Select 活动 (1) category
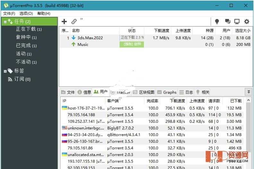The image size is (254, 169). point(24,54)
